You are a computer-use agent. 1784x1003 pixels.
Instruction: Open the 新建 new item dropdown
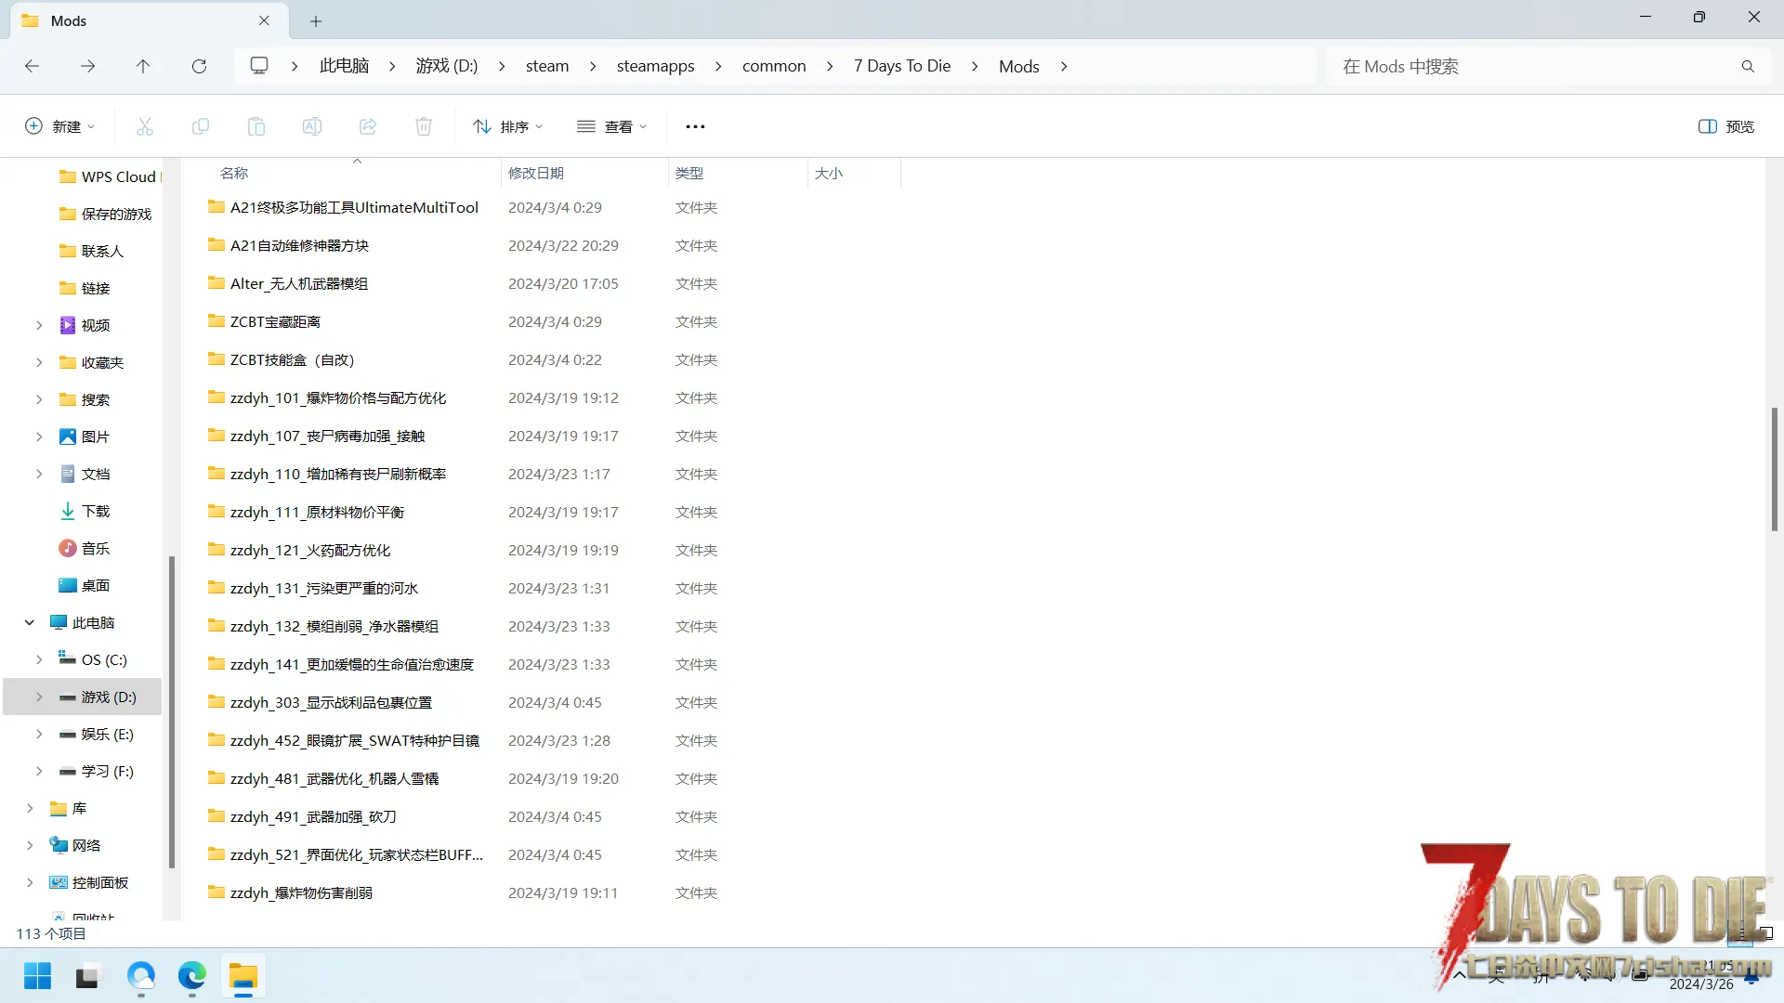click(59, 126)
